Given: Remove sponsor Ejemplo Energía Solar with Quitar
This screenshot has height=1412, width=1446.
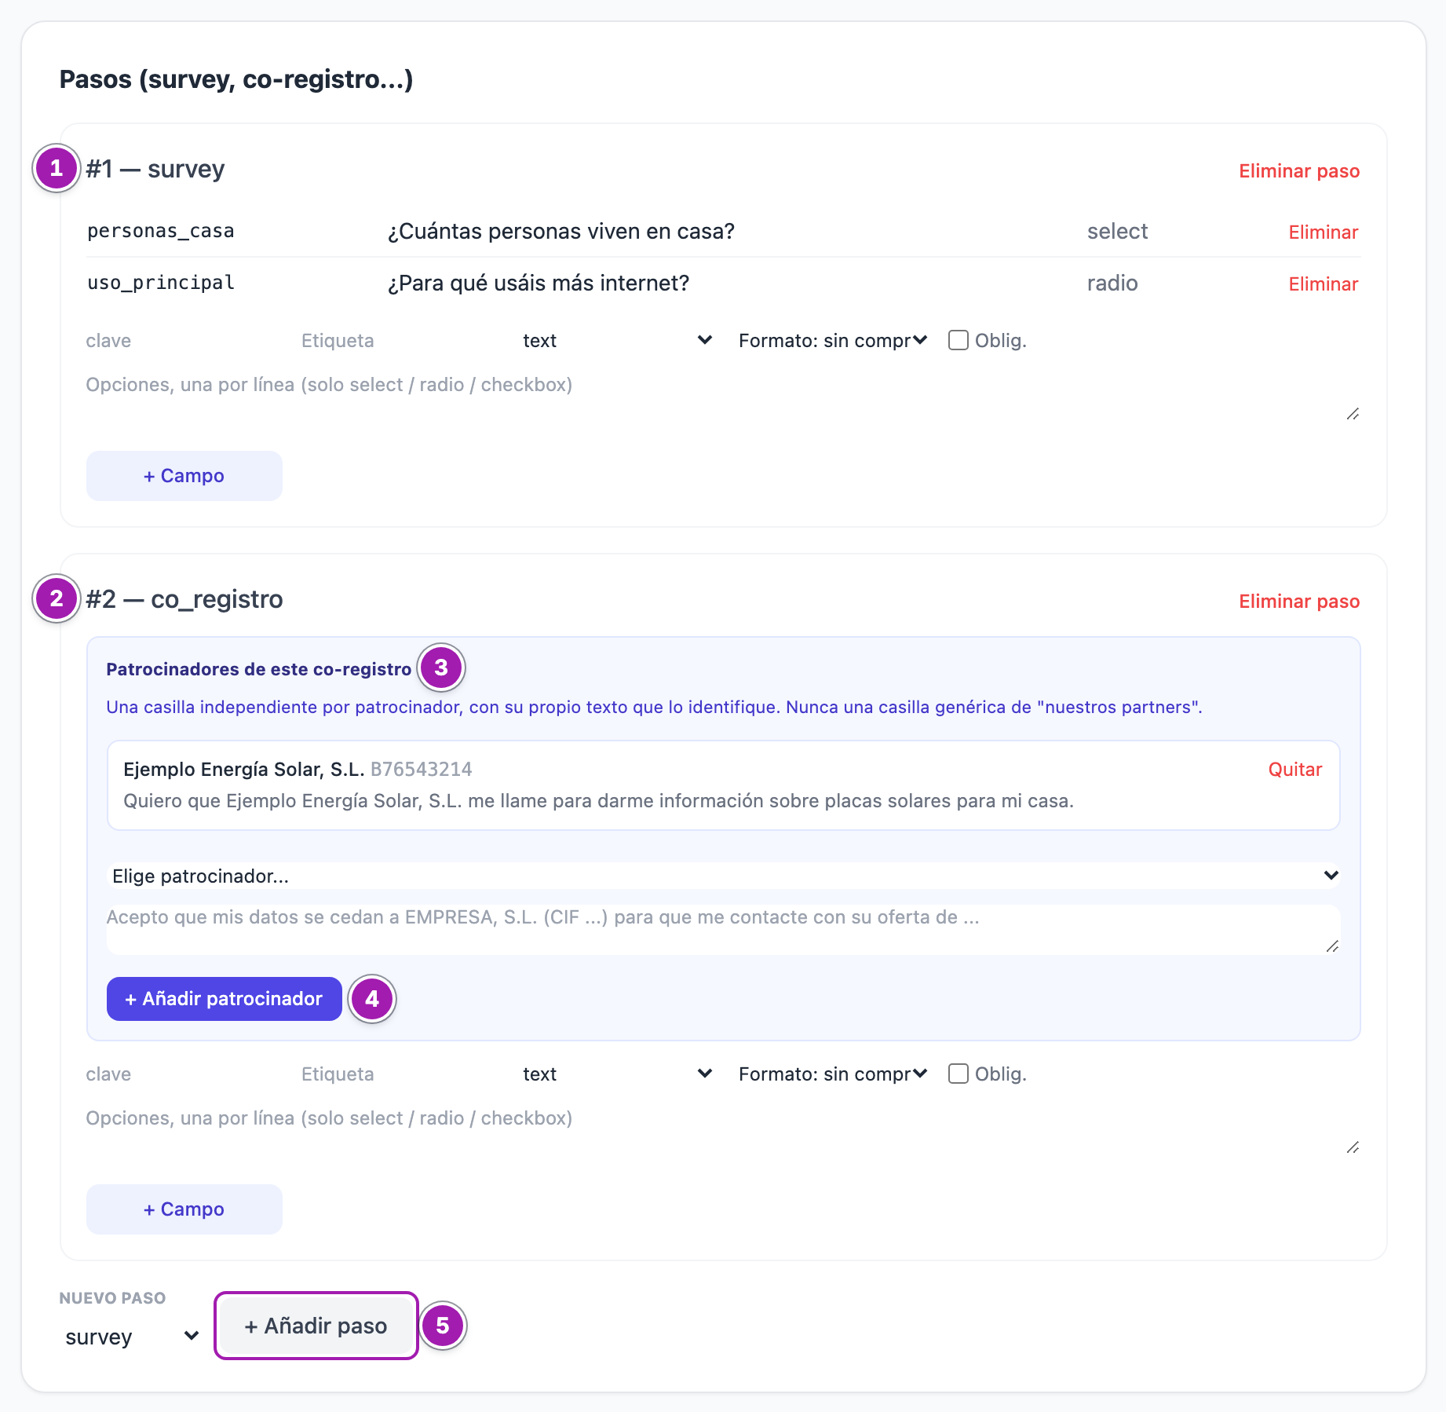Looking at the screenshot, I should click(x=1294, y=770).
